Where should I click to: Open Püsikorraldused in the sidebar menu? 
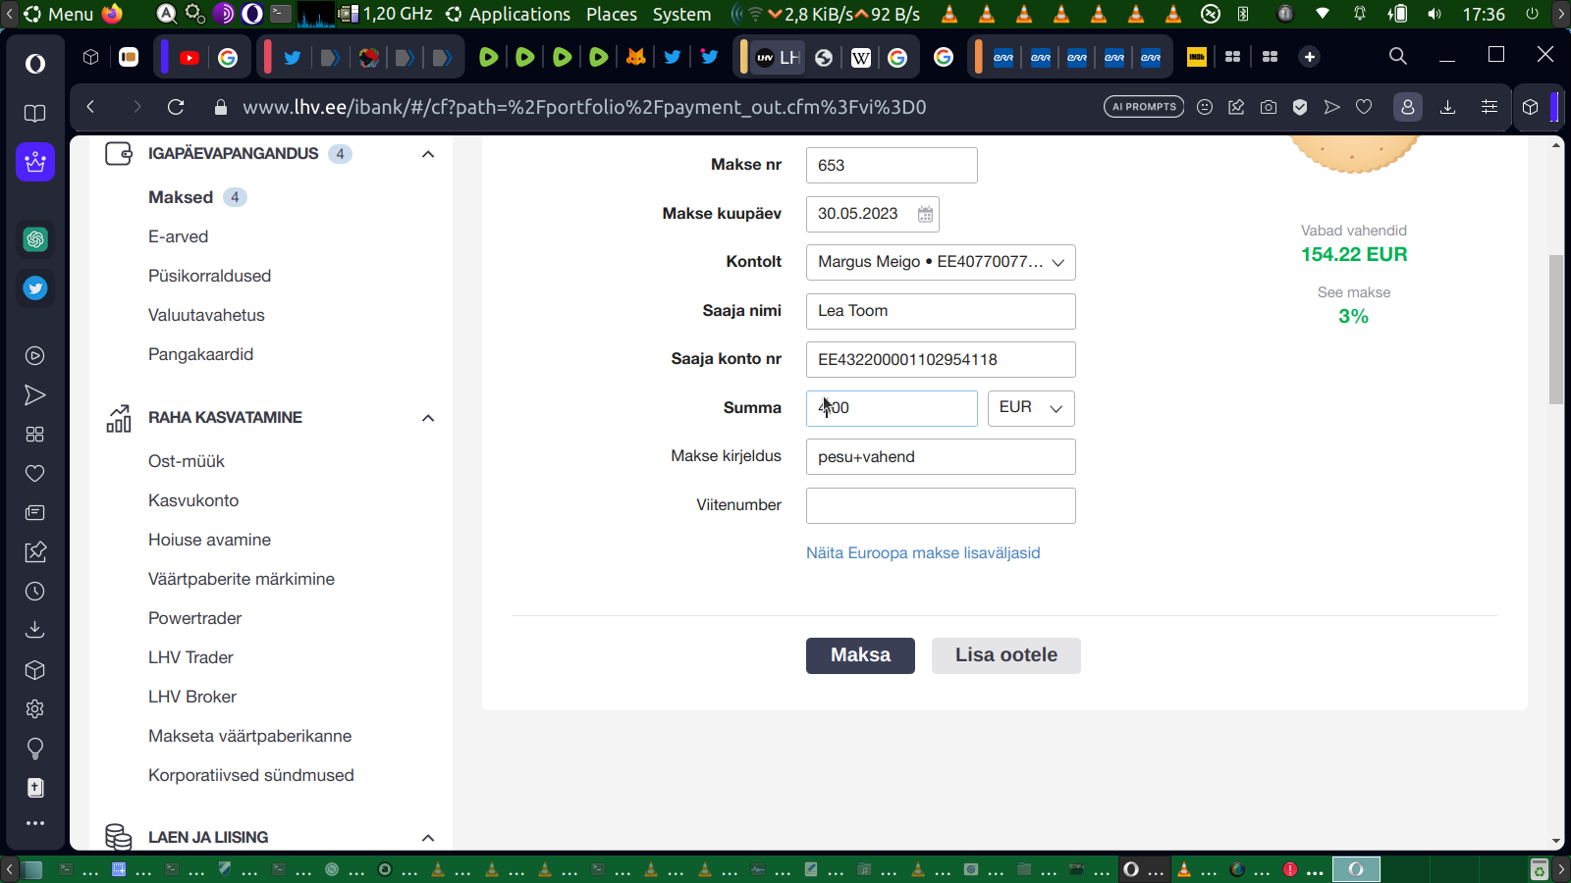click(210, 276)
